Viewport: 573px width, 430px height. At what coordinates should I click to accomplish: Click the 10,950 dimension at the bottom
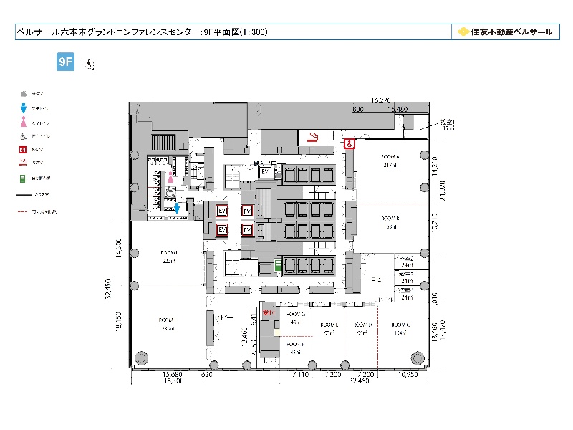[x=408, y=374]
